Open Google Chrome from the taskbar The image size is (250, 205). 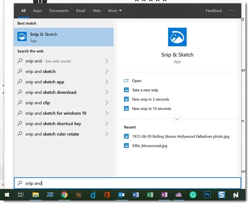[x=64, y=195]
